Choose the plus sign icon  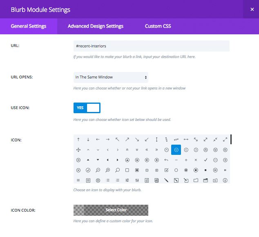(x=186, y=160)
